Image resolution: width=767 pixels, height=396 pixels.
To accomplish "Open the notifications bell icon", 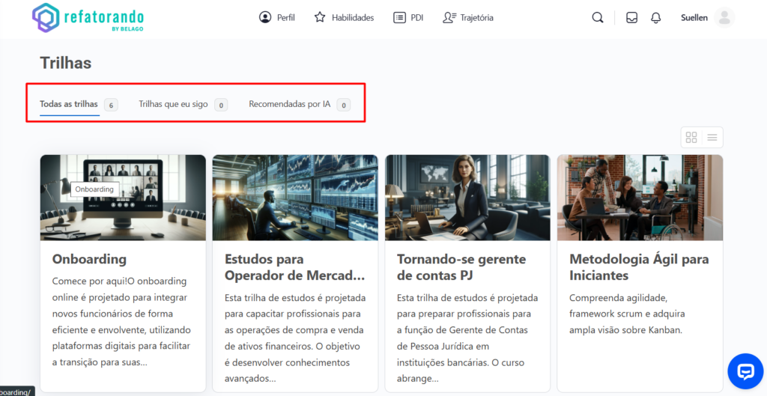I will coord(656,18).
